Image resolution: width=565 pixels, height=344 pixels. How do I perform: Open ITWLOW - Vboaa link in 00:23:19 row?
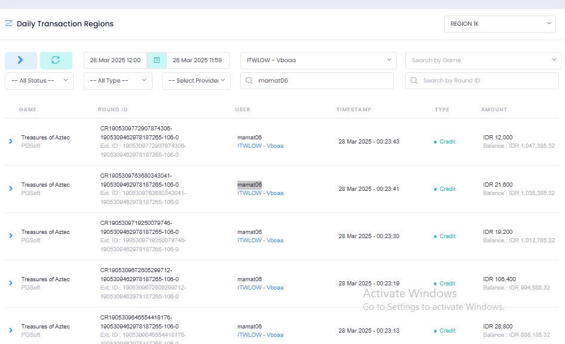point(260,288)
